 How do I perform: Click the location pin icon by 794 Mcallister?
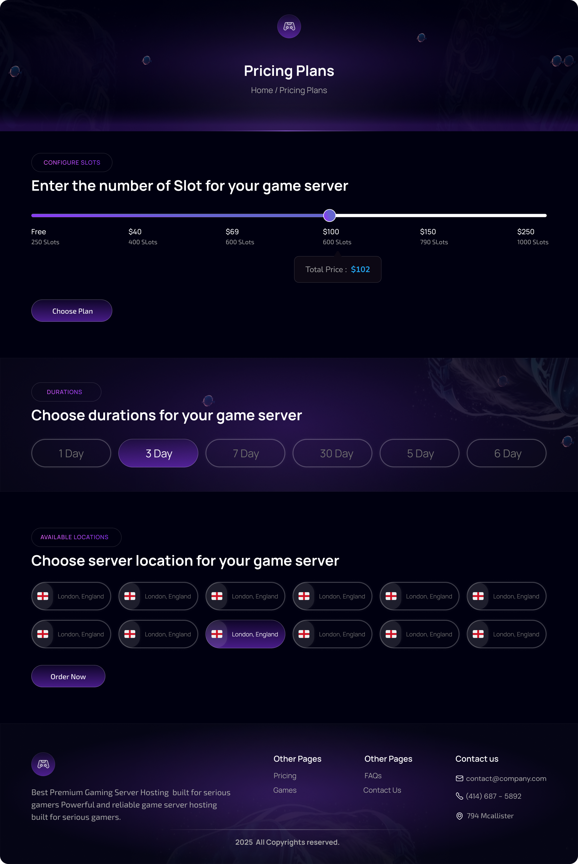pyautogui.click(x=459, y=816)
